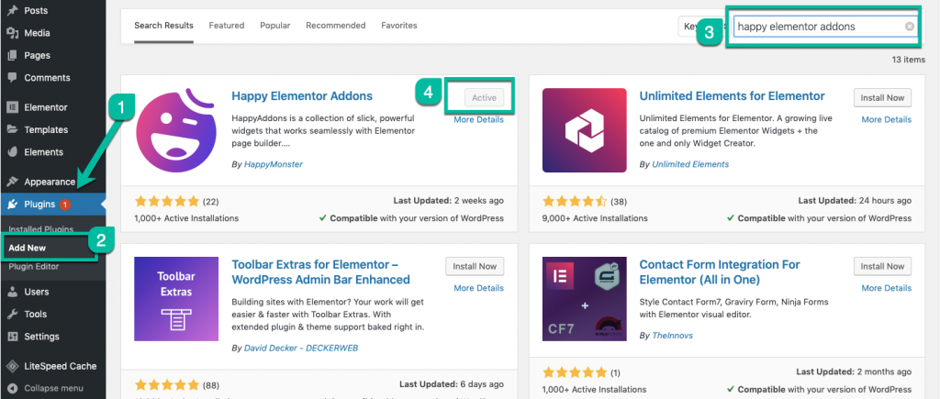The height and width of the screenshot is (399, 940).
Task: Click the Settings icon in sidebar
Action: pyautogui.click(x=12, y=336)
